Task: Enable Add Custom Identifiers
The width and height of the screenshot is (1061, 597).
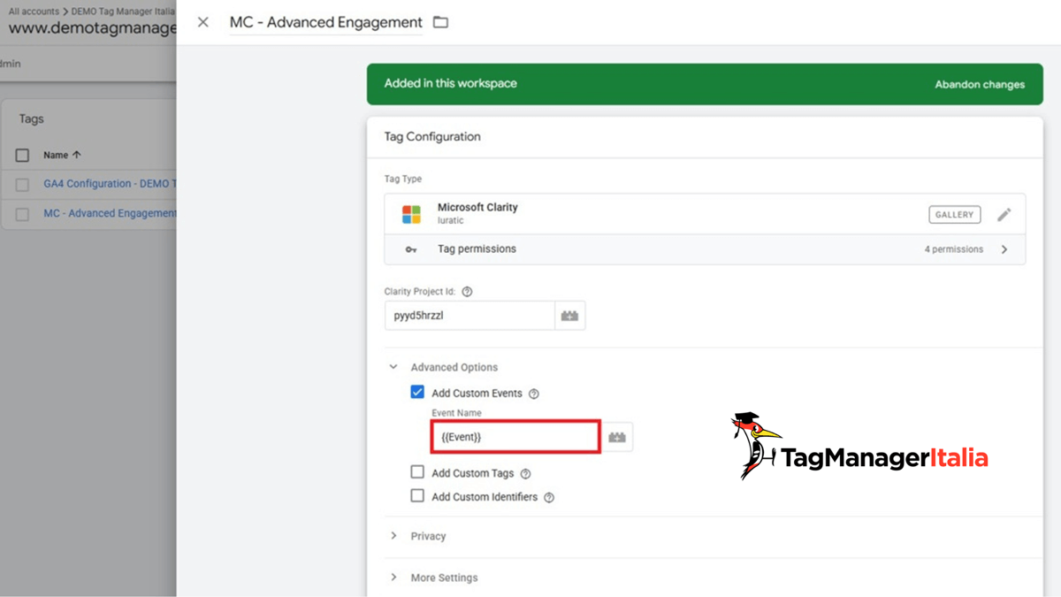Action: (x=417, y=495)
